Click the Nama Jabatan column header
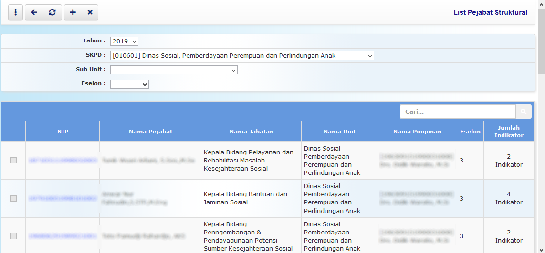Screen dimensions: 545x253 (251, 132)
